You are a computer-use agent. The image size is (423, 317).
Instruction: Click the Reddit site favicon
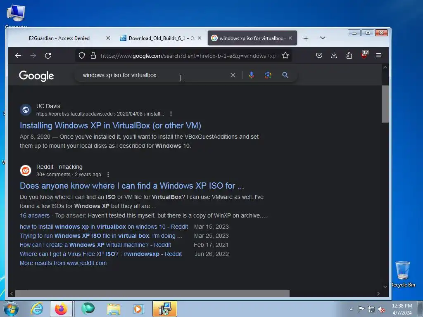pos(26,170)
